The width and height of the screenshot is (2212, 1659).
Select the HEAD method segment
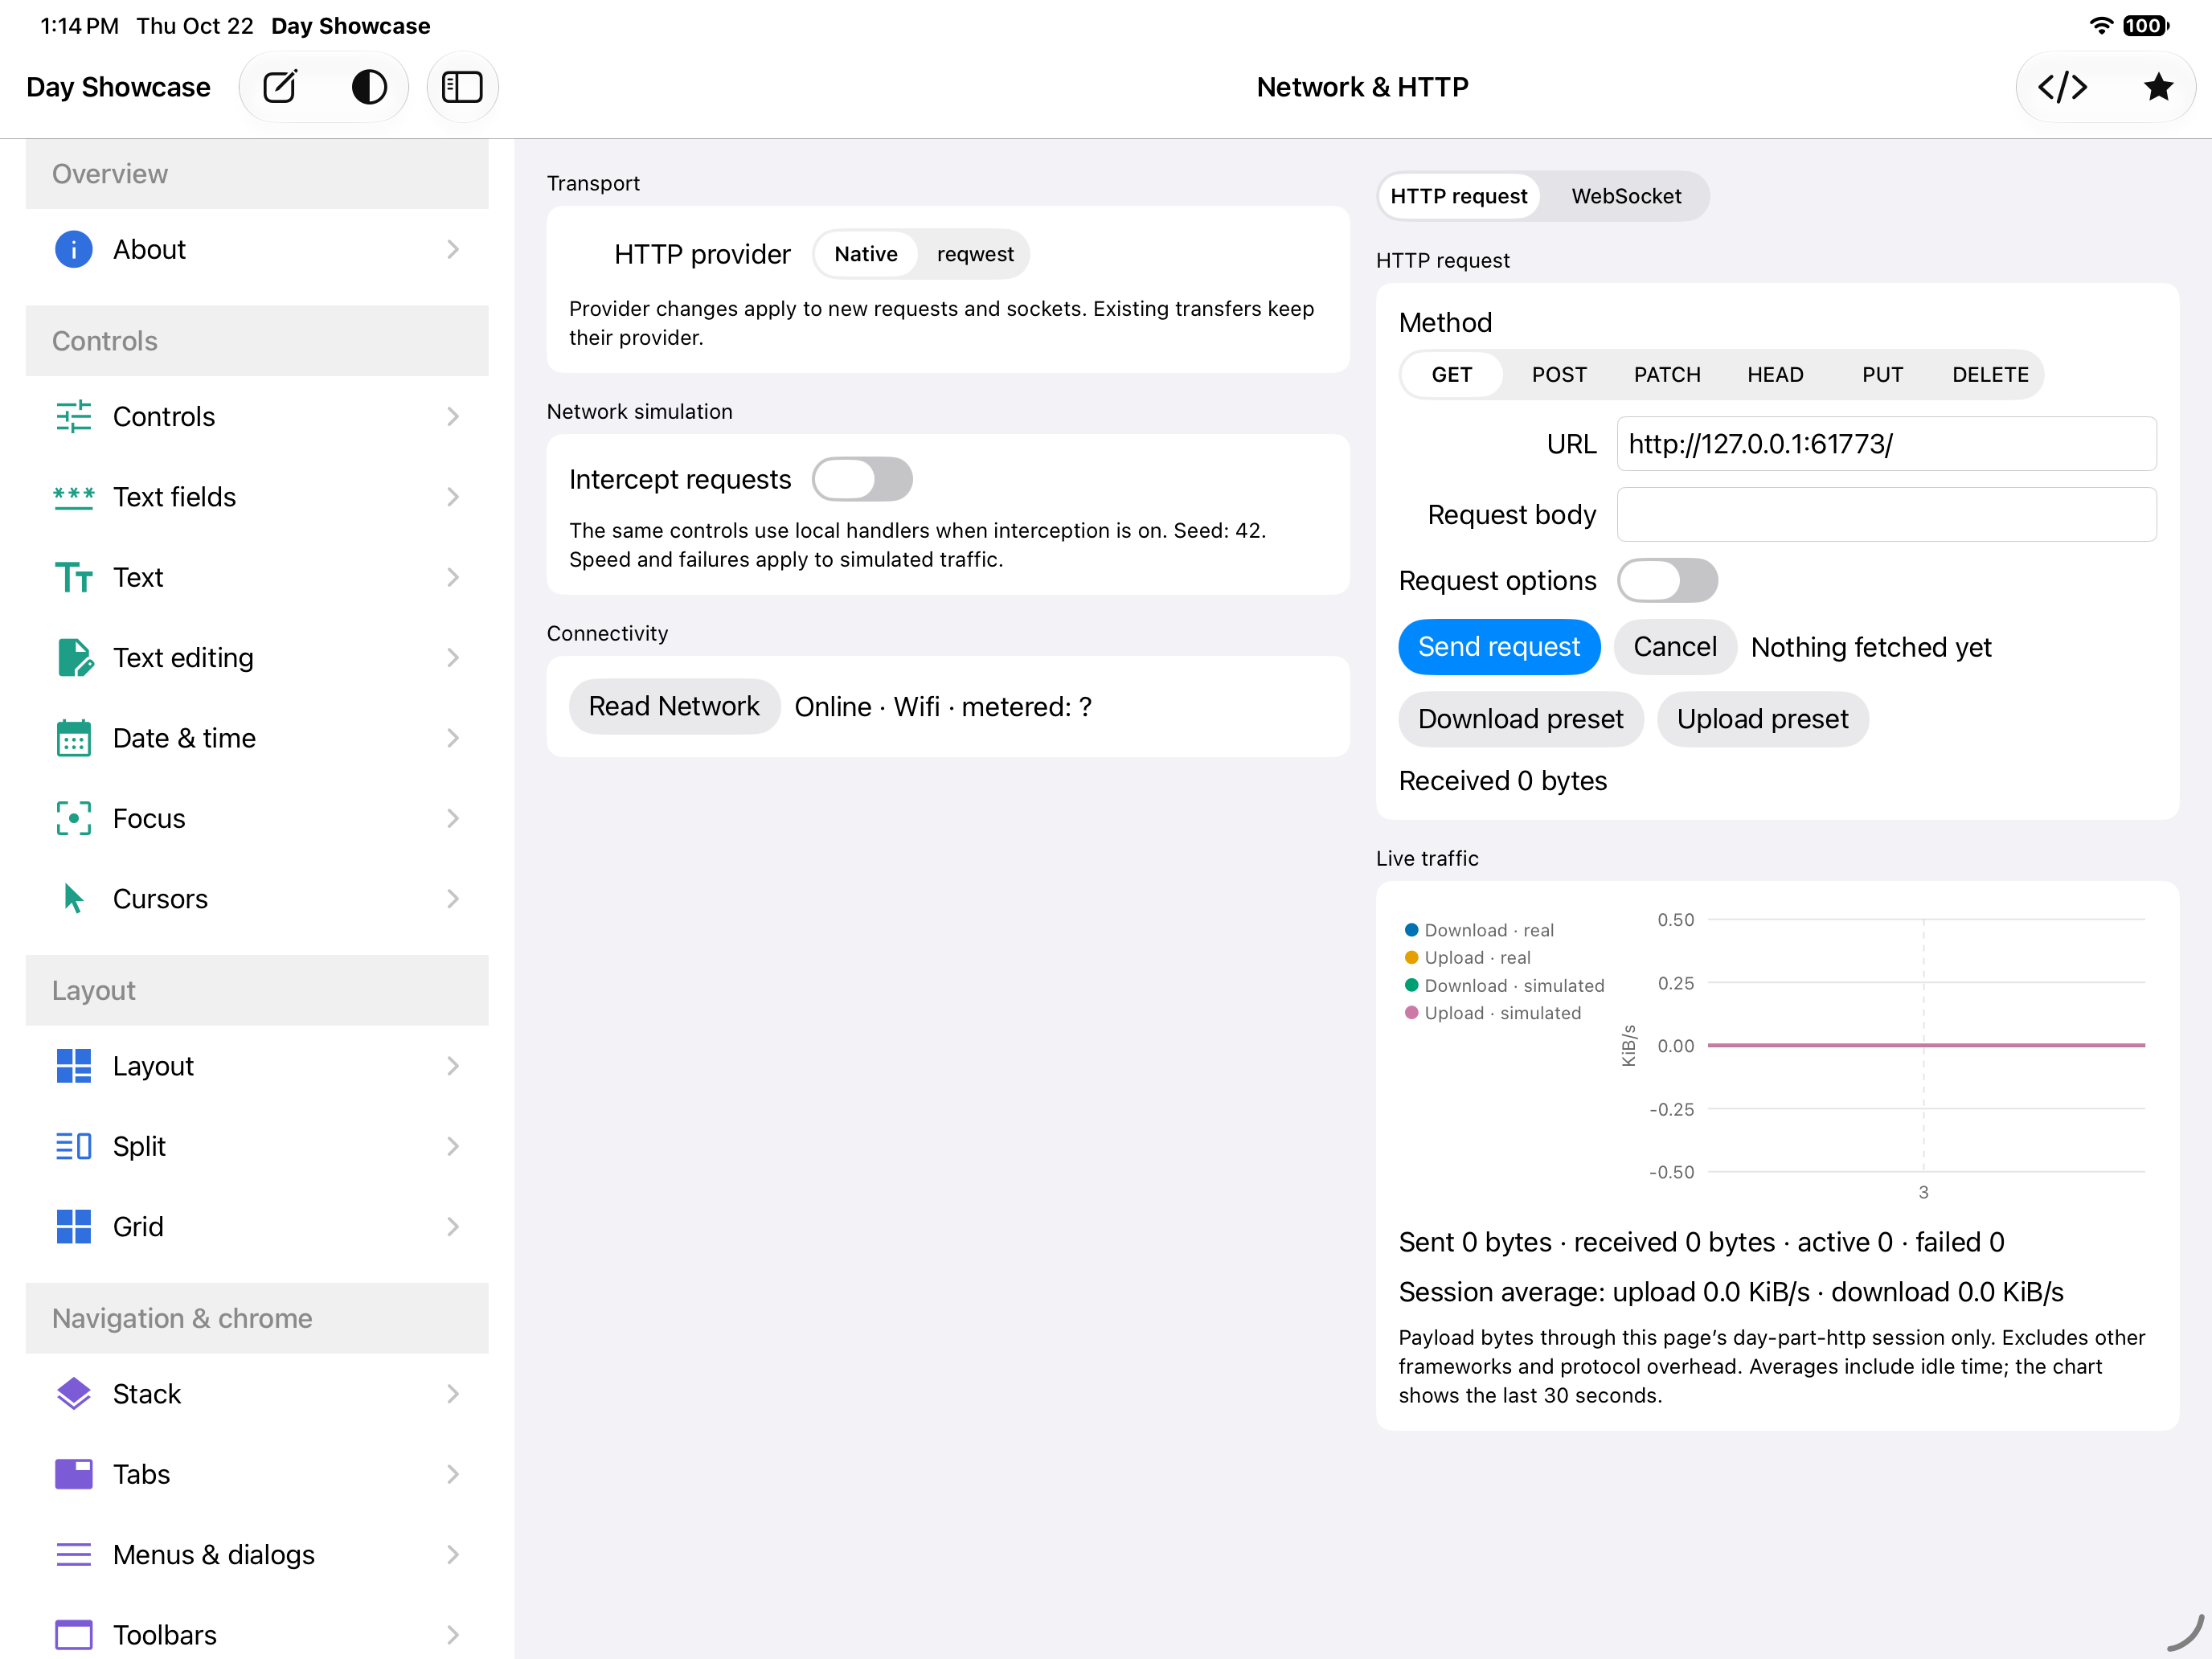coord(1775,374)
